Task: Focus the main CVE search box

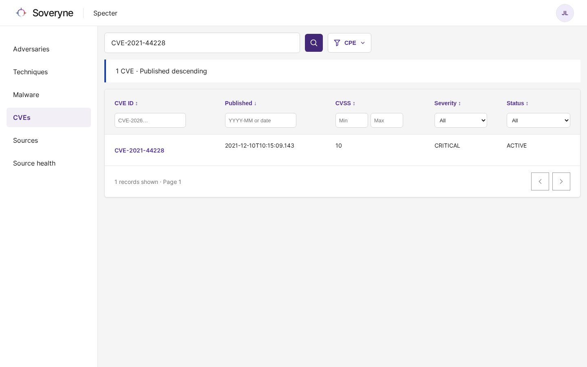Action: pos(202,43)
